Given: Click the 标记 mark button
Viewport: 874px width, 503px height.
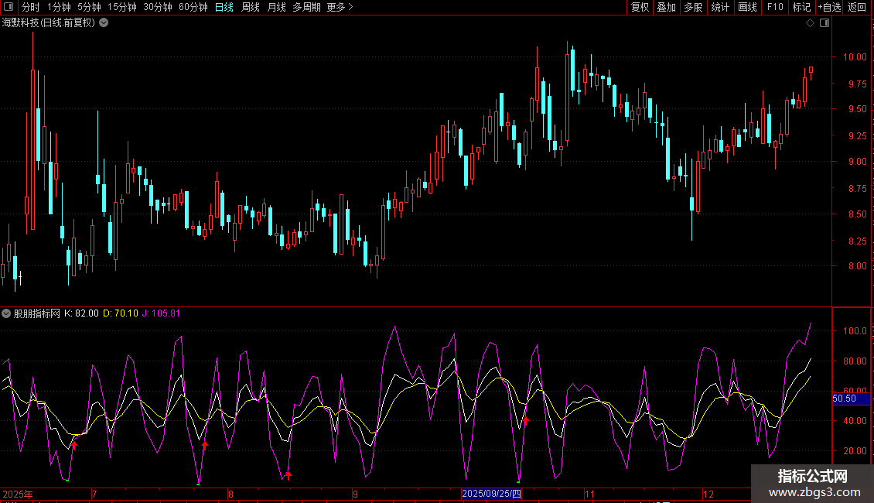Looking at the screenshot, I should (801, 8).
